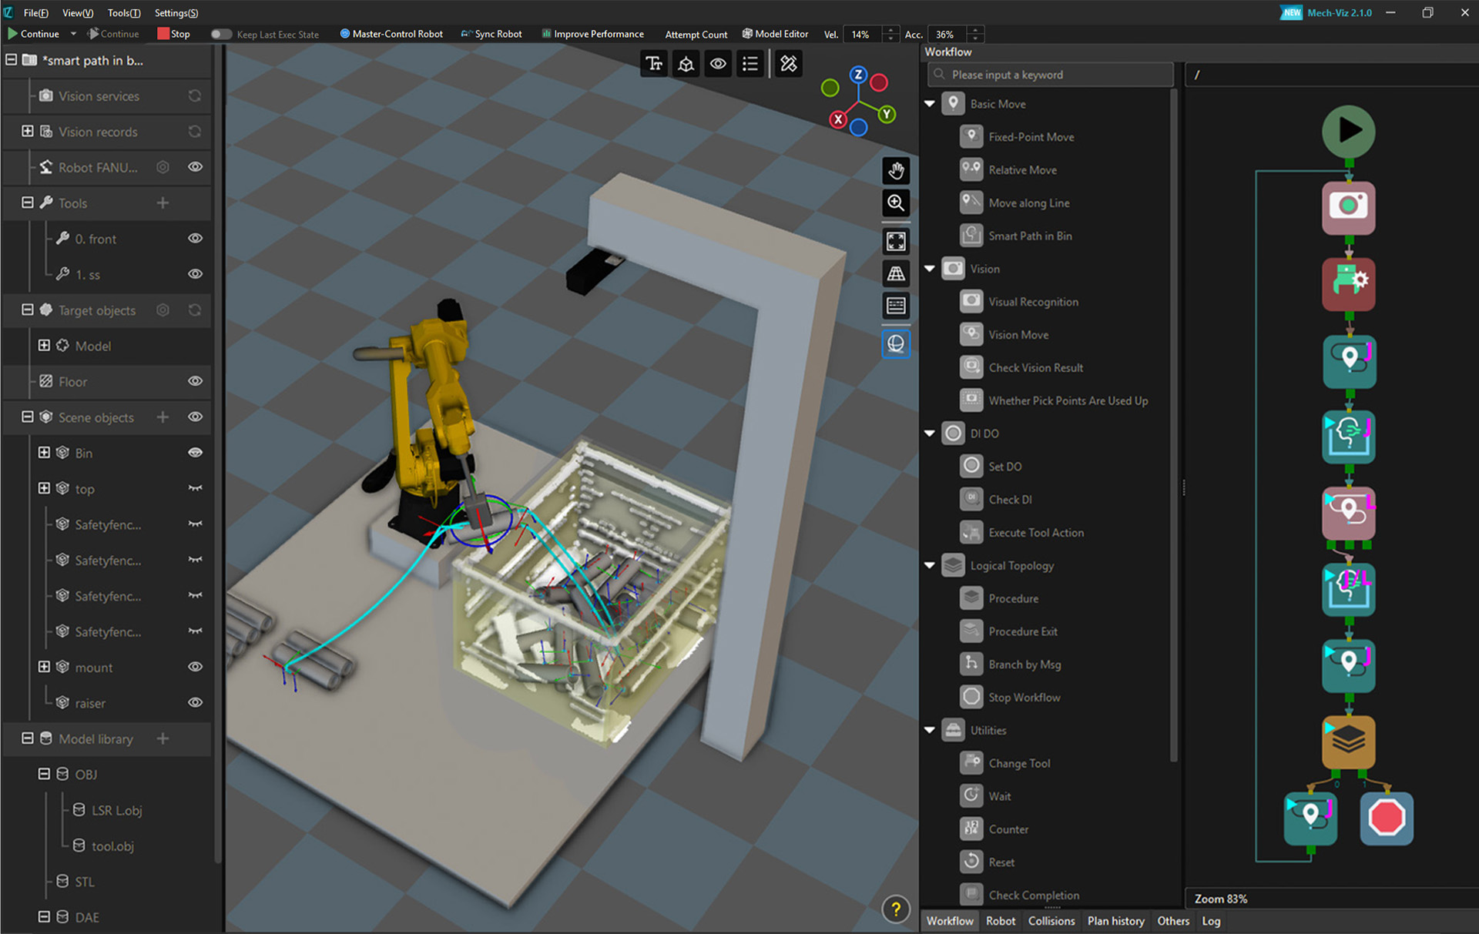Click the fit-to-view frame icon
The image size is (1479, 934).
pos(895,242)
